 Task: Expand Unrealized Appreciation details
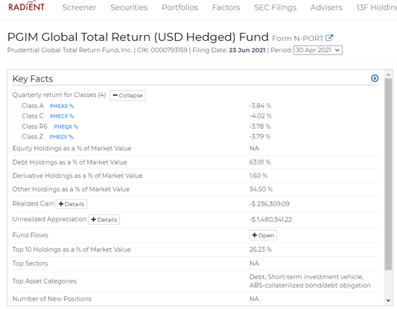104,220
